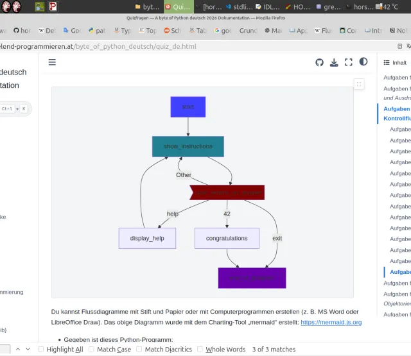Click the 42 °C temperature panel indicator

click(387, 7)
